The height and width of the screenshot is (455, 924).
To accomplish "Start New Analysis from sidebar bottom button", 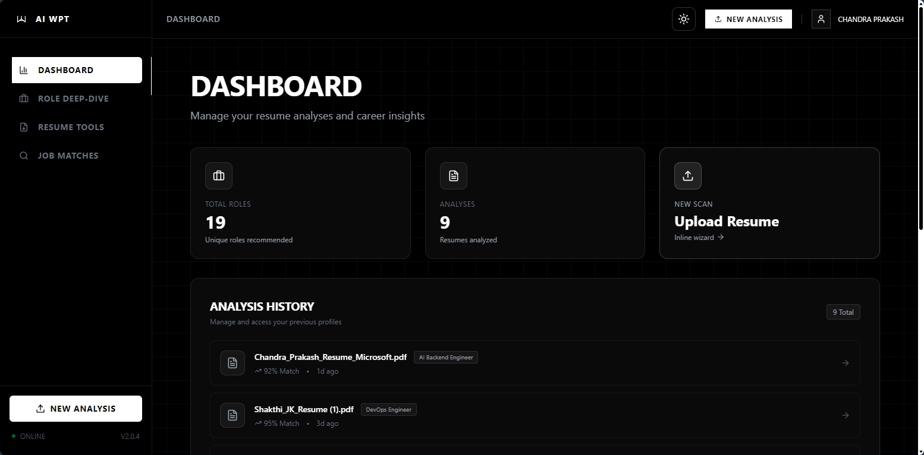I will point(76,409).
